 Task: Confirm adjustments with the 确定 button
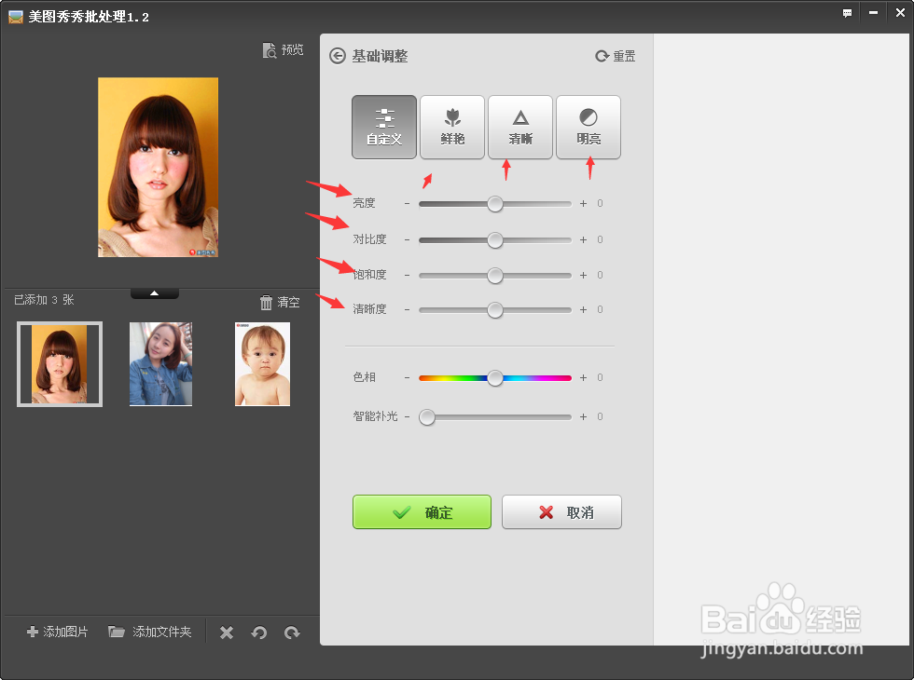pyautogui.click(x=422, y=511)
